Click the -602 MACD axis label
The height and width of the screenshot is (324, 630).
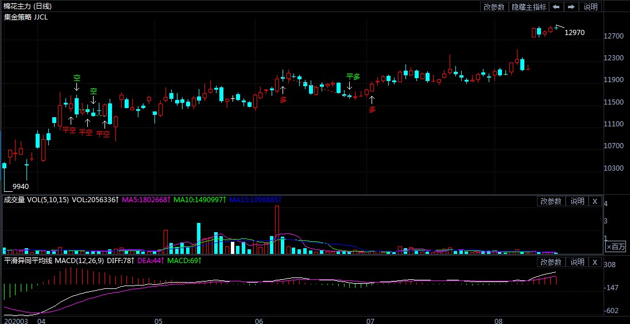point(612,311)
